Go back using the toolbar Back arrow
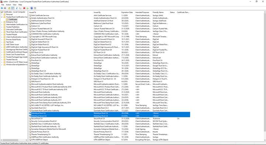Image resolution: width=266 pixels, height=145 pixels. click(x=2, y=8)
